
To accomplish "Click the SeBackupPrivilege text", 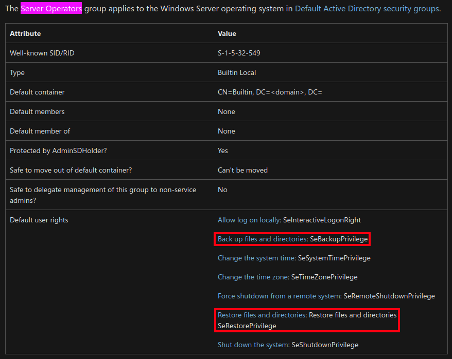I will tap(339, 239).
